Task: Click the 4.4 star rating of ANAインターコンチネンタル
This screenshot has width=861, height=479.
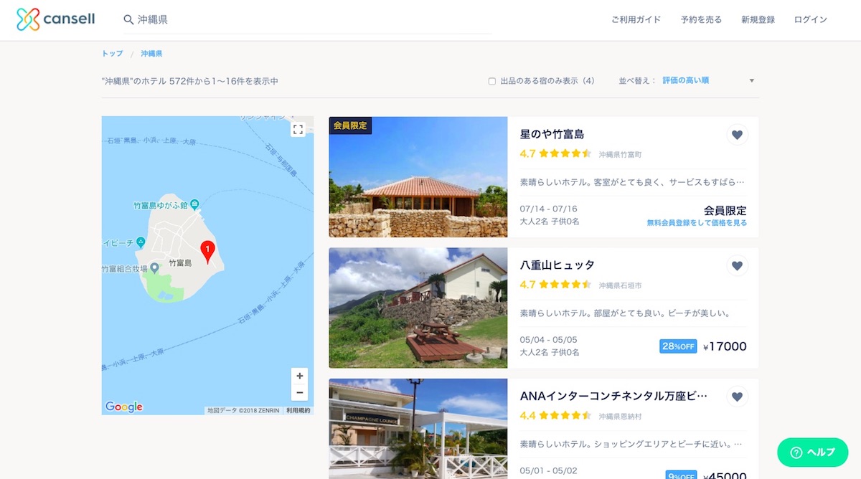Action: 555,415
